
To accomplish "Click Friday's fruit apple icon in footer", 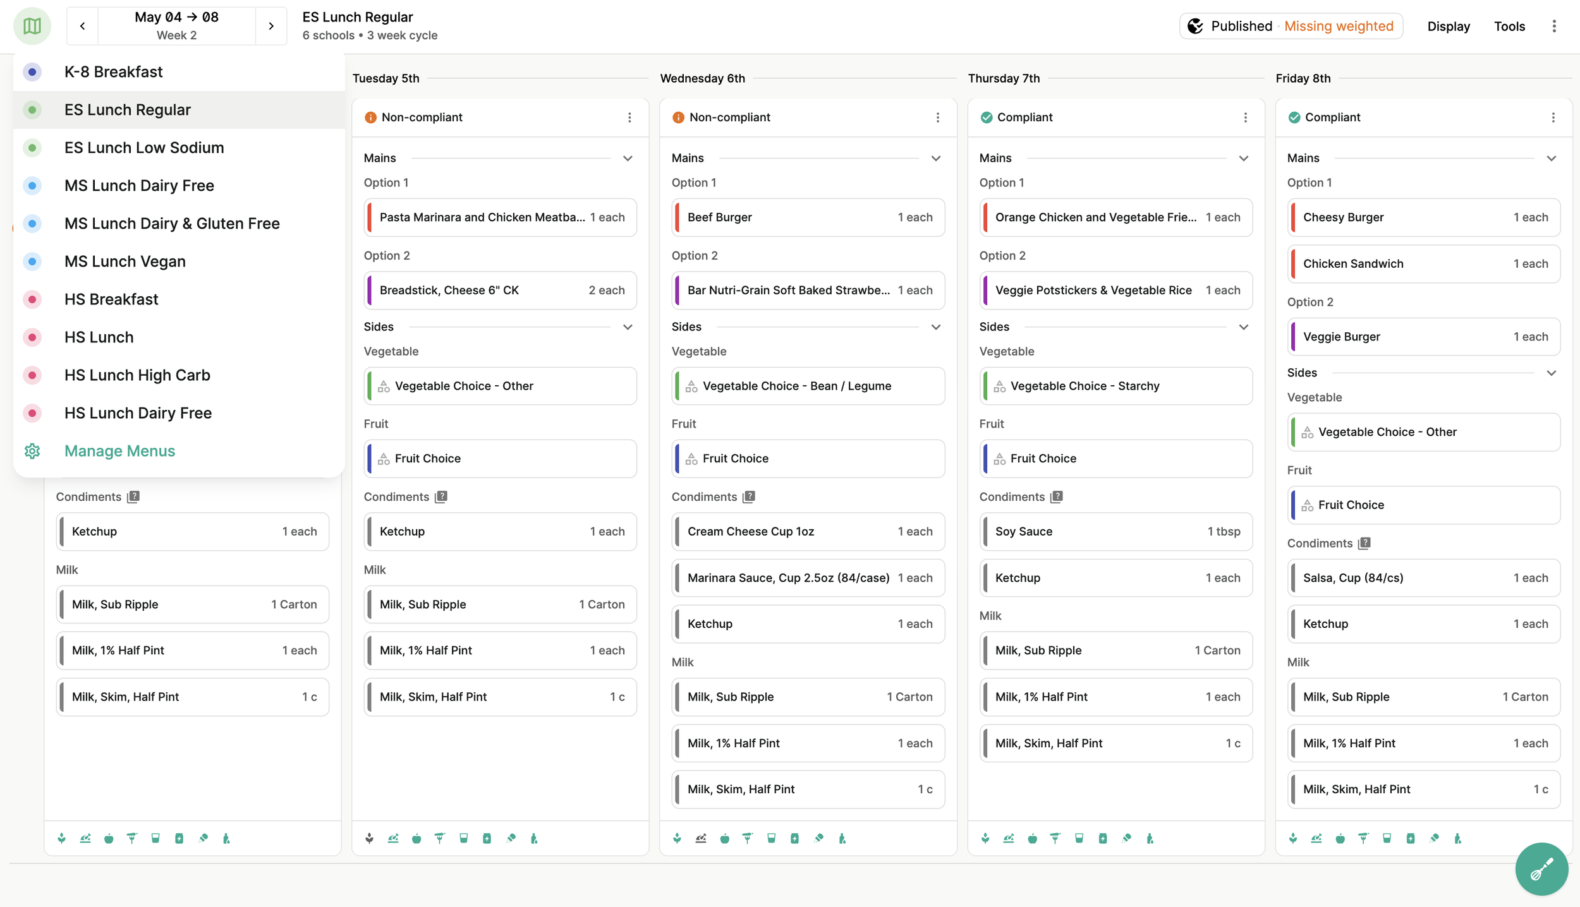I will pos(1340,838).
